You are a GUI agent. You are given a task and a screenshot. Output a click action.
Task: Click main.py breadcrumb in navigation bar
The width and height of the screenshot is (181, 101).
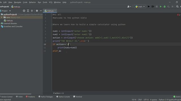click(16, 7)
